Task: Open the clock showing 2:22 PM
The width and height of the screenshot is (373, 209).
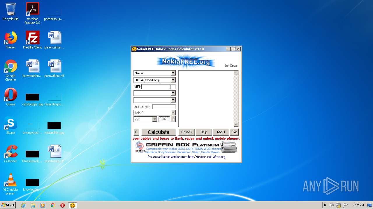Action: pos(358,205)
